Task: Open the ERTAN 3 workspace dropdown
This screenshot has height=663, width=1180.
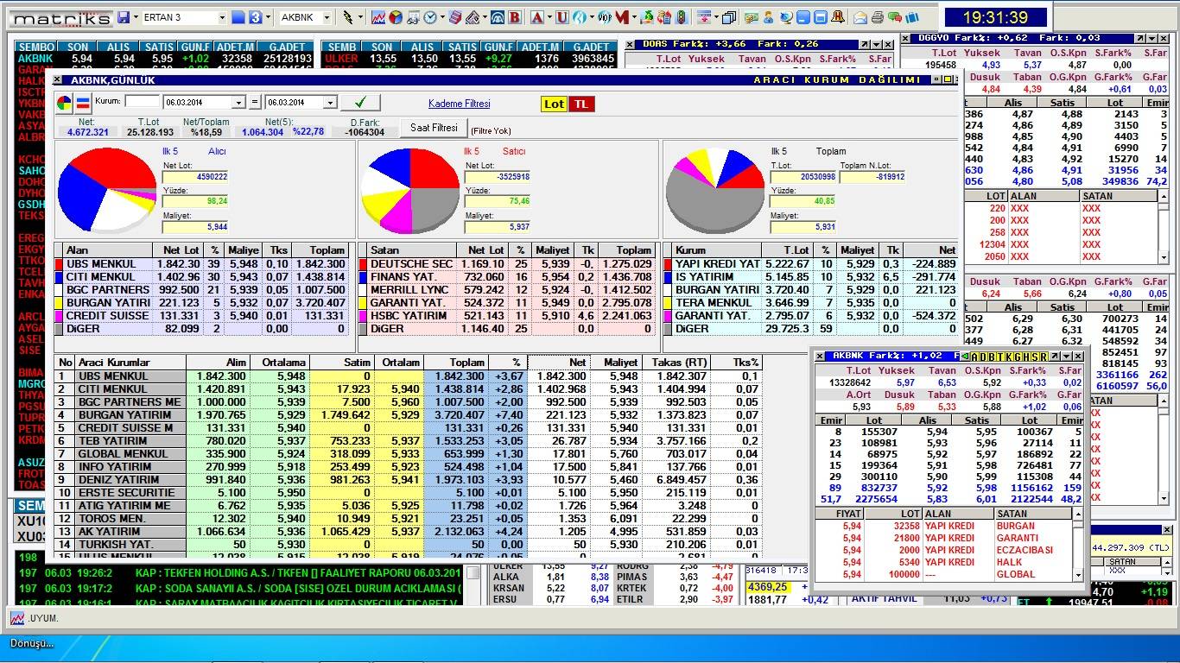Action: (221, 17)
